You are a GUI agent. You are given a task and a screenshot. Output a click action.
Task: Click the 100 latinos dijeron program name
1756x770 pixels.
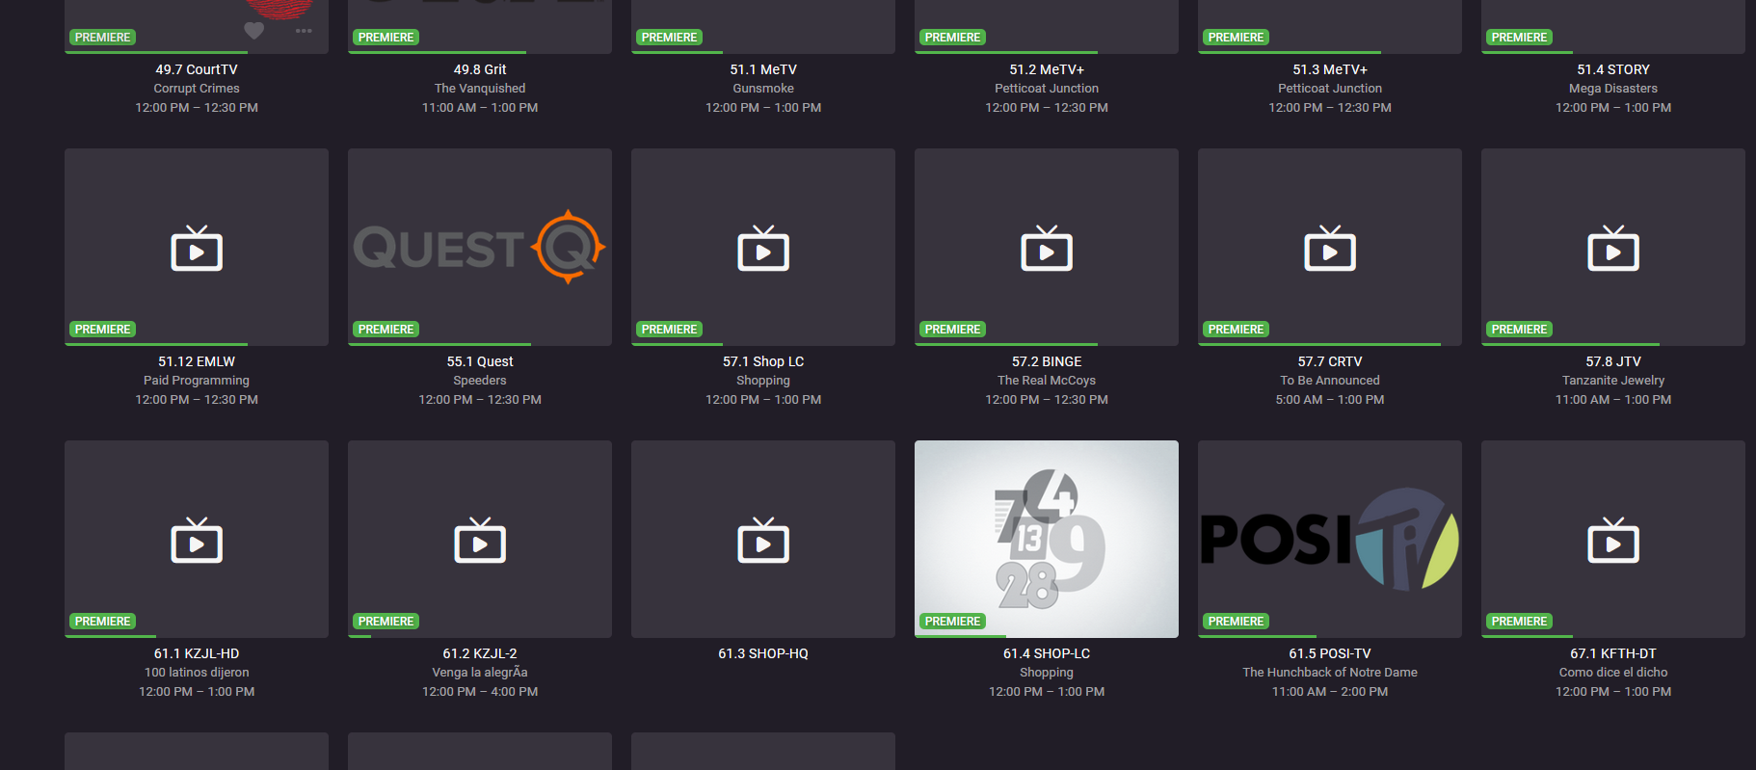click(197, 673)
